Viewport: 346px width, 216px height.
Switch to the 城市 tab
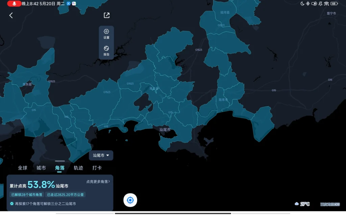41,168
